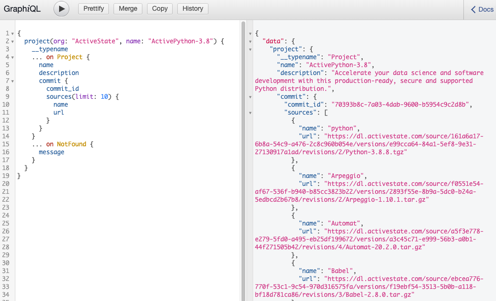Click the Project type name on line 4
The width and height of the screenshot is (496, 301).
point(70,57)
